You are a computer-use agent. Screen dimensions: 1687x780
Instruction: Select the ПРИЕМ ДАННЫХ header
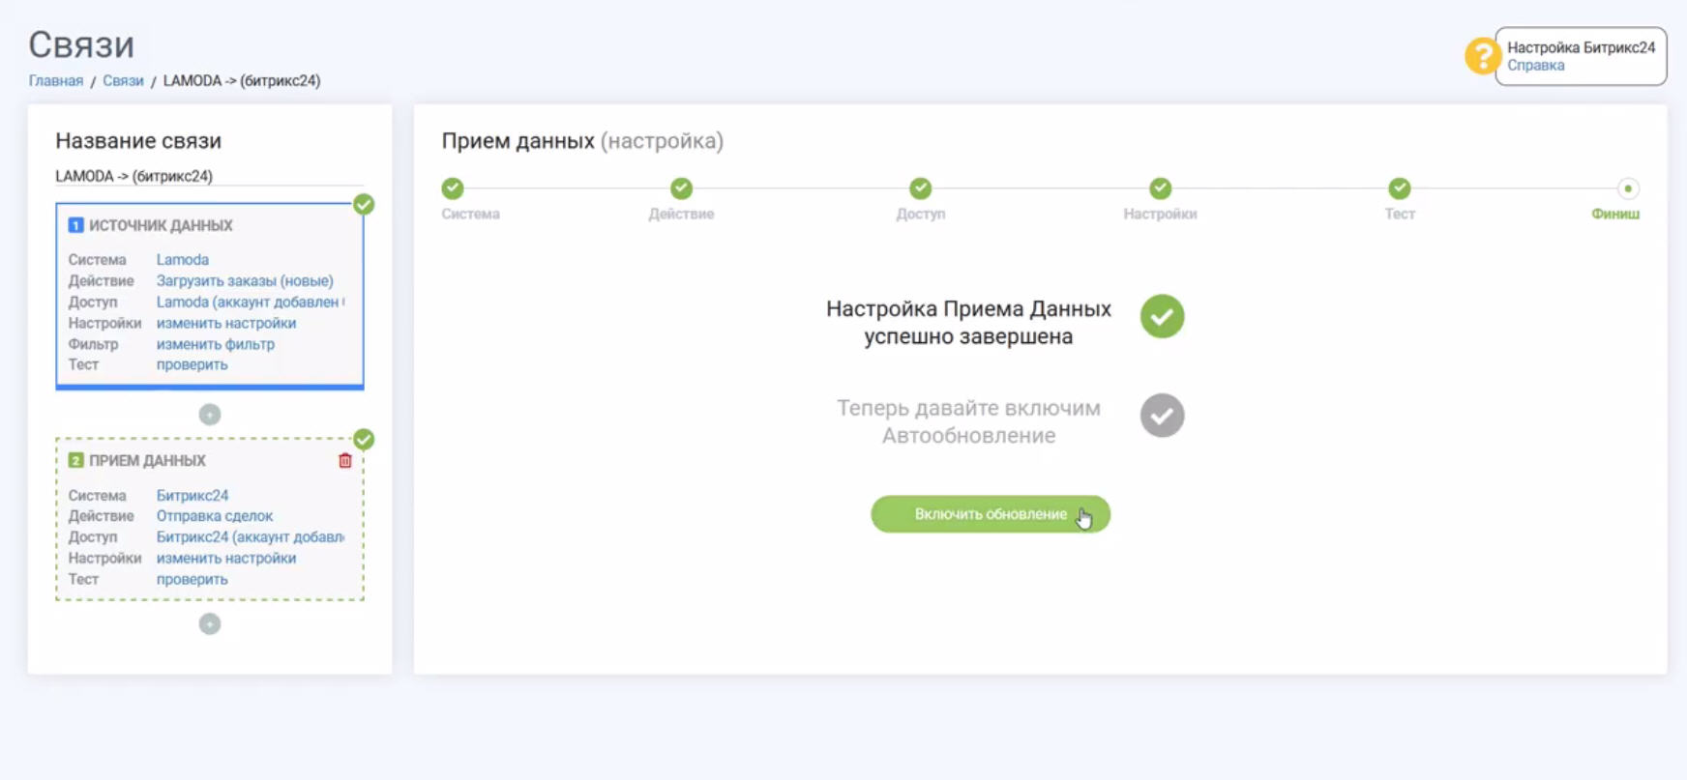147,461
